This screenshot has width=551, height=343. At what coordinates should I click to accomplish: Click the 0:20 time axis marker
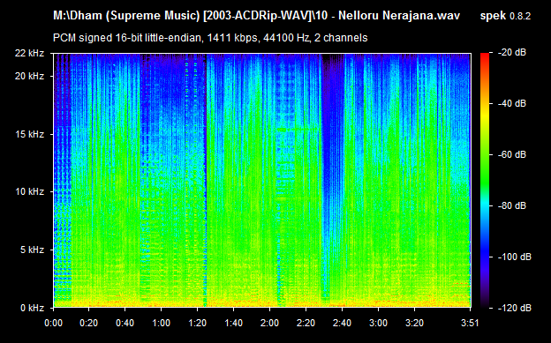[x=89, y=323]
